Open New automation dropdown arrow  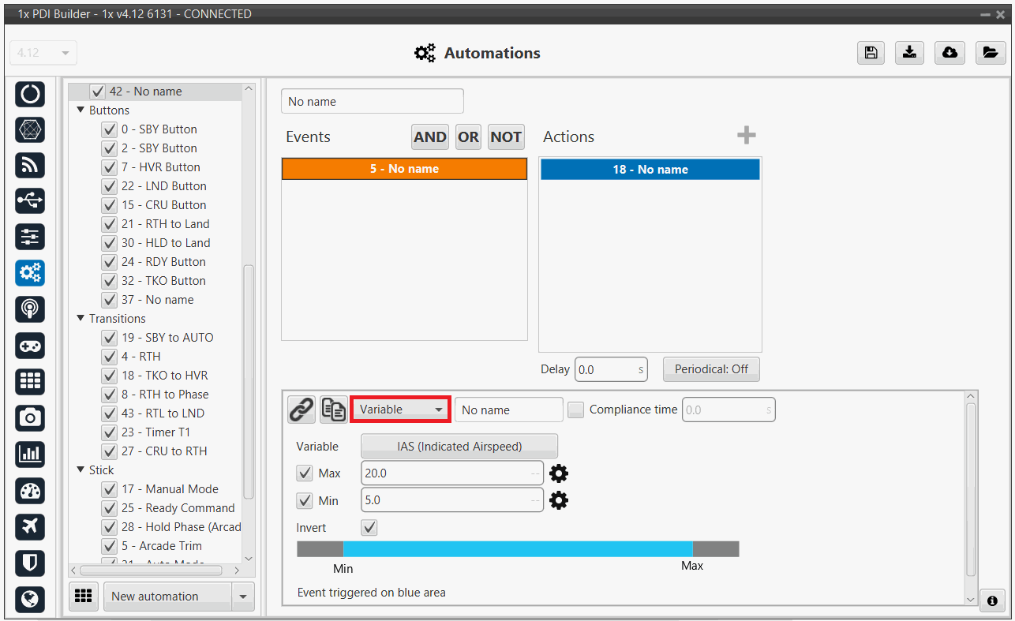243,597
